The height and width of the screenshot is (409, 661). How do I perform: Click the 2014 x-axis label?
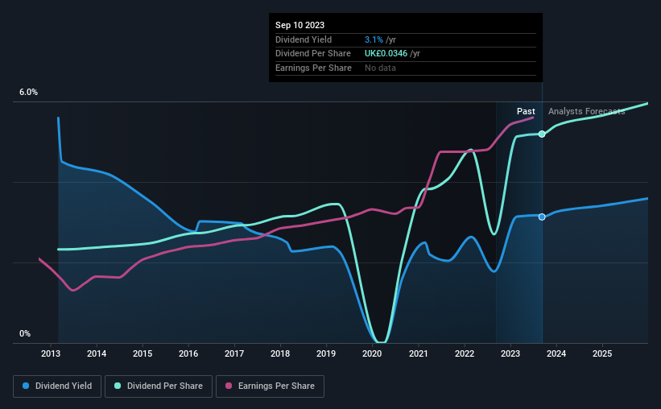tap(97, 353)
